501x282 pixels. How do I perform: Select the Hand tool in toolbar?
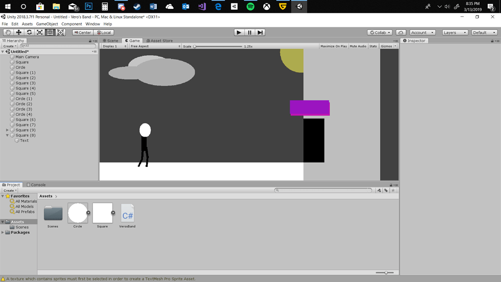point(8,32)
